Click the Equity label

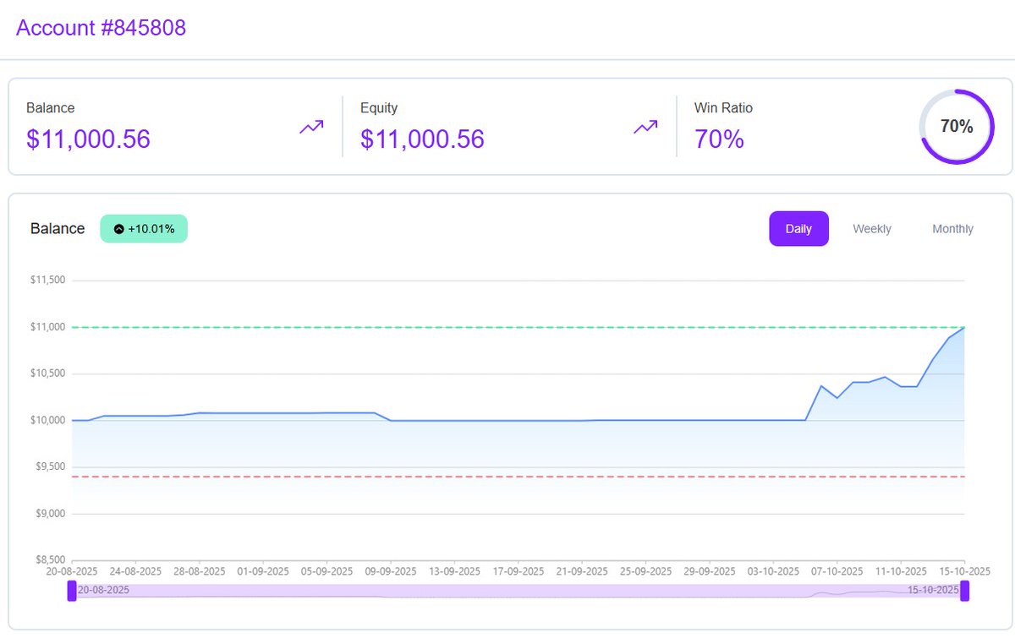(x=379, y=108)
